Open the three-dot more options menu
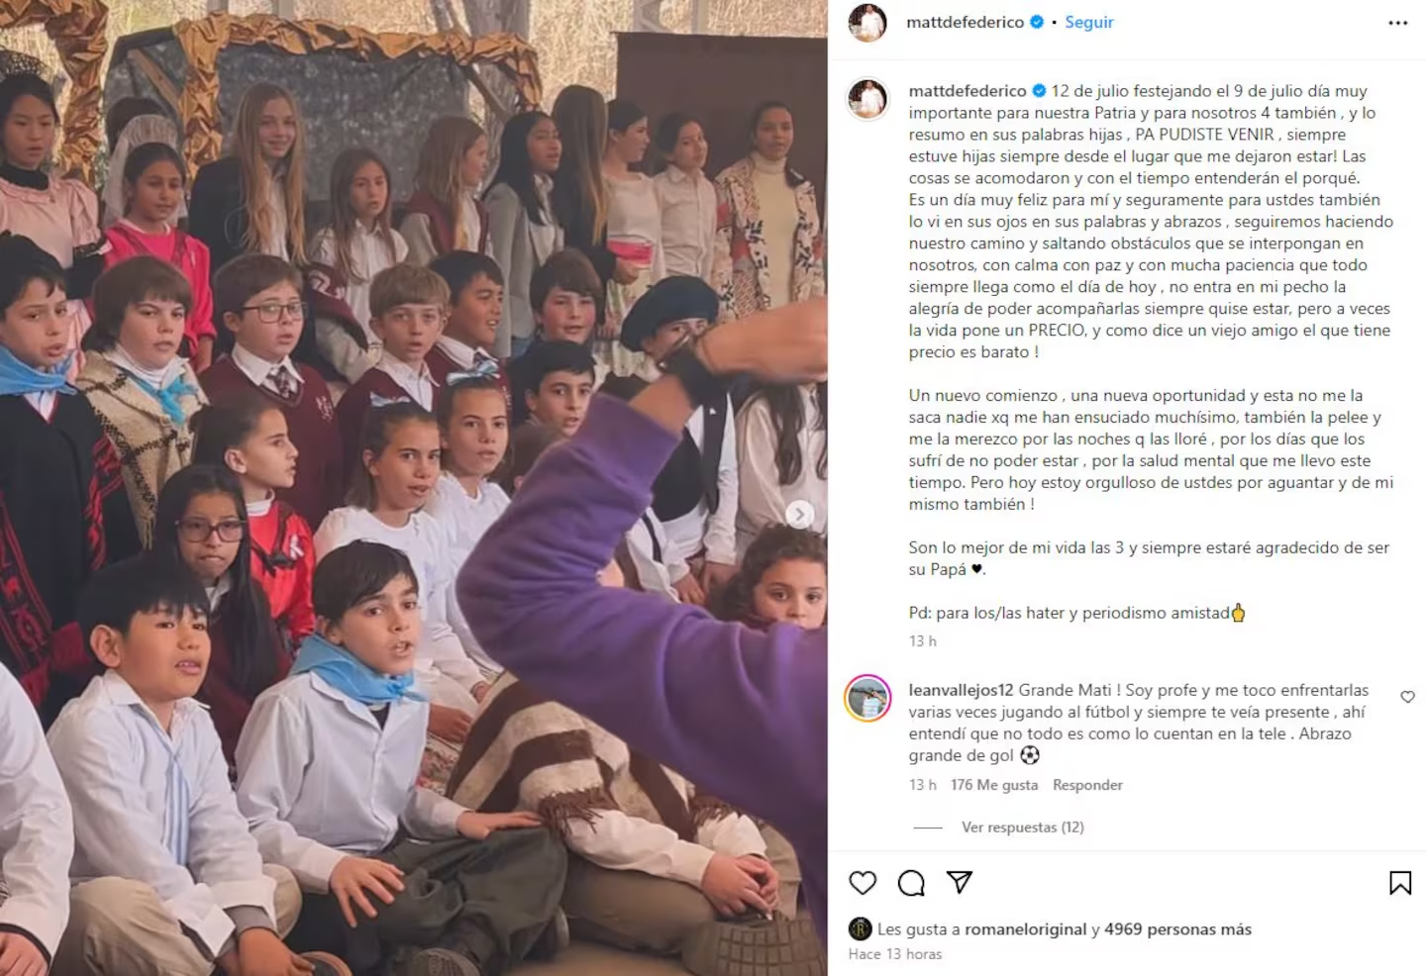Viewport: 1426px width, 976px height. 1397,23
